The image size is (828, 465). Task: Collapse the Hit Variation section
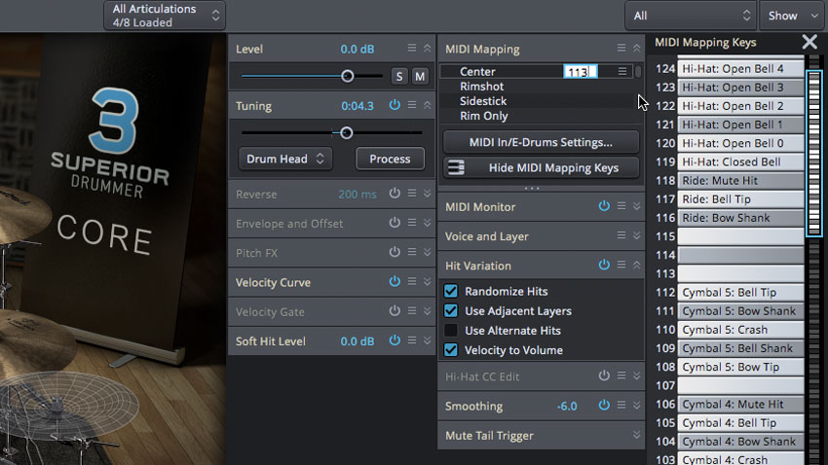(x=637, y=266)
